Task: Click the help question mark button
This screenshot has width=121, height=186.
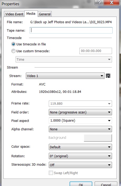Action: (x=99, y=2)
